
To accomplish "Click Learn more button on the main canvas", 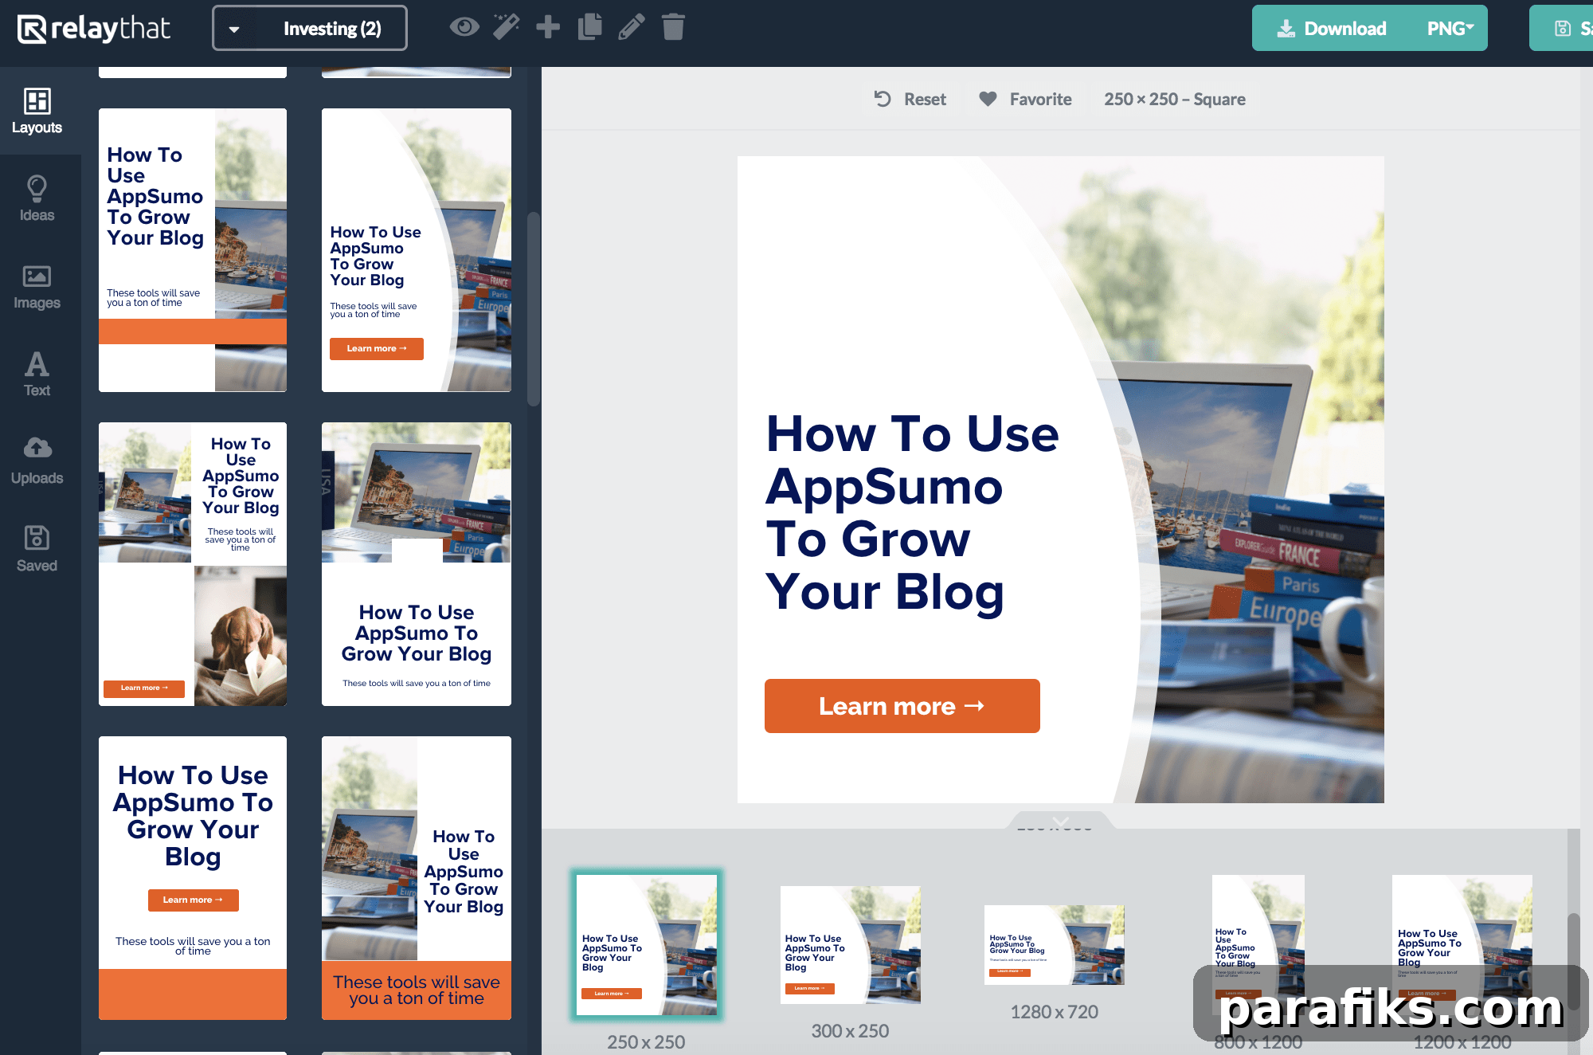I will (x=902, y=706).
